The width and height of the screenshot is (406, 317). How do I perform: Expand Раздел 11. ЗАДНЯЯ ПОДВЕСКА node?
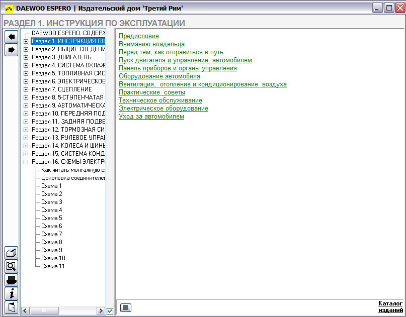point(26,122)
